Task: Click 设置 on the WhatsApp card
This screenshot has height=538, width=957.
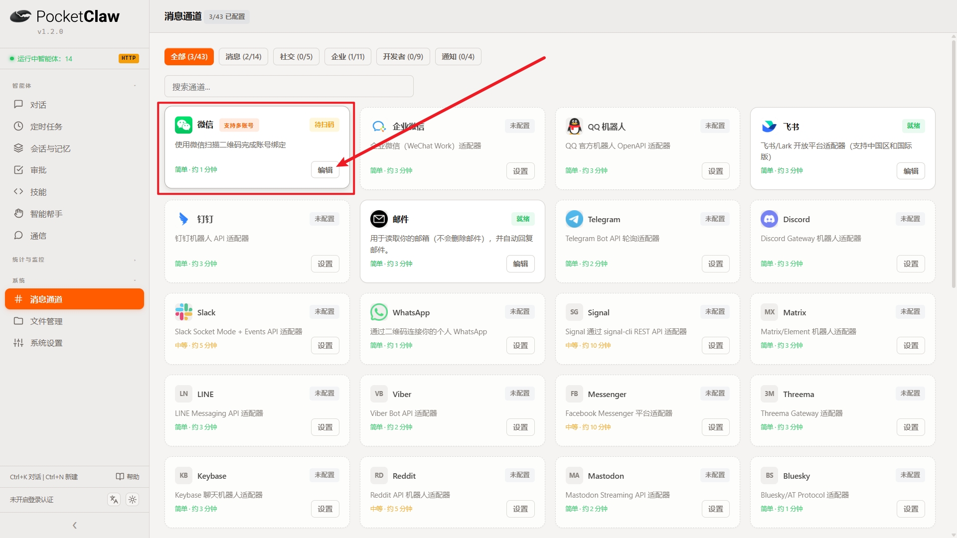Action: 520,346
